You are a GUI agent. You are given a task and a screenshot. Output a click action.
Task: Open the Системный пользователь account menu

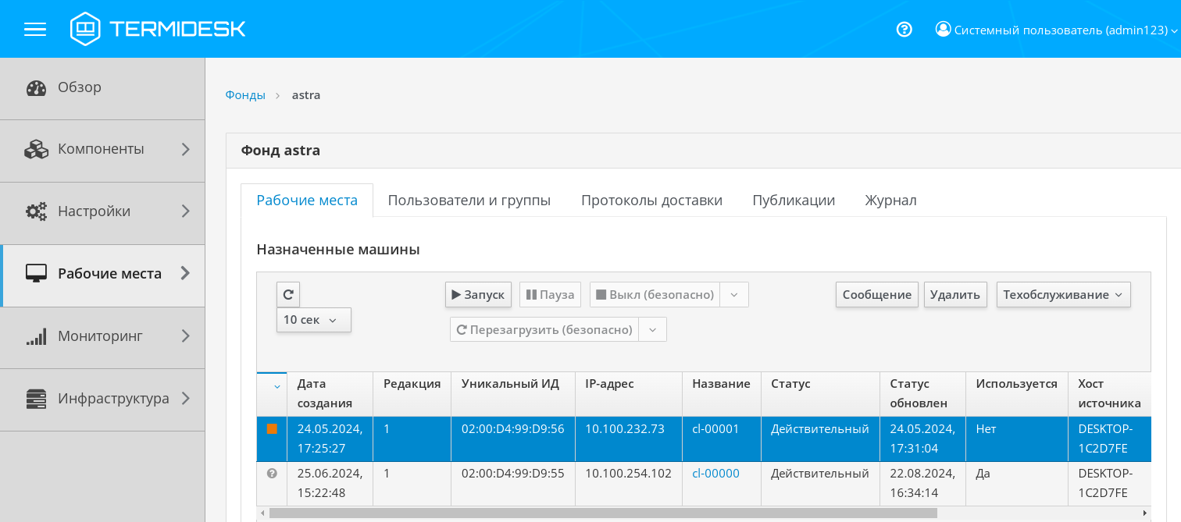coord(1056,30)
